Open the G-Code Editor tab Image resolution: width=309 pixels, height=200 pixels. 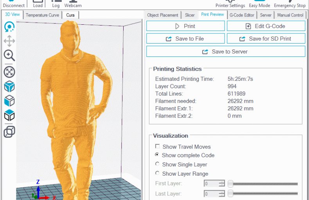[x=242, y=15]
